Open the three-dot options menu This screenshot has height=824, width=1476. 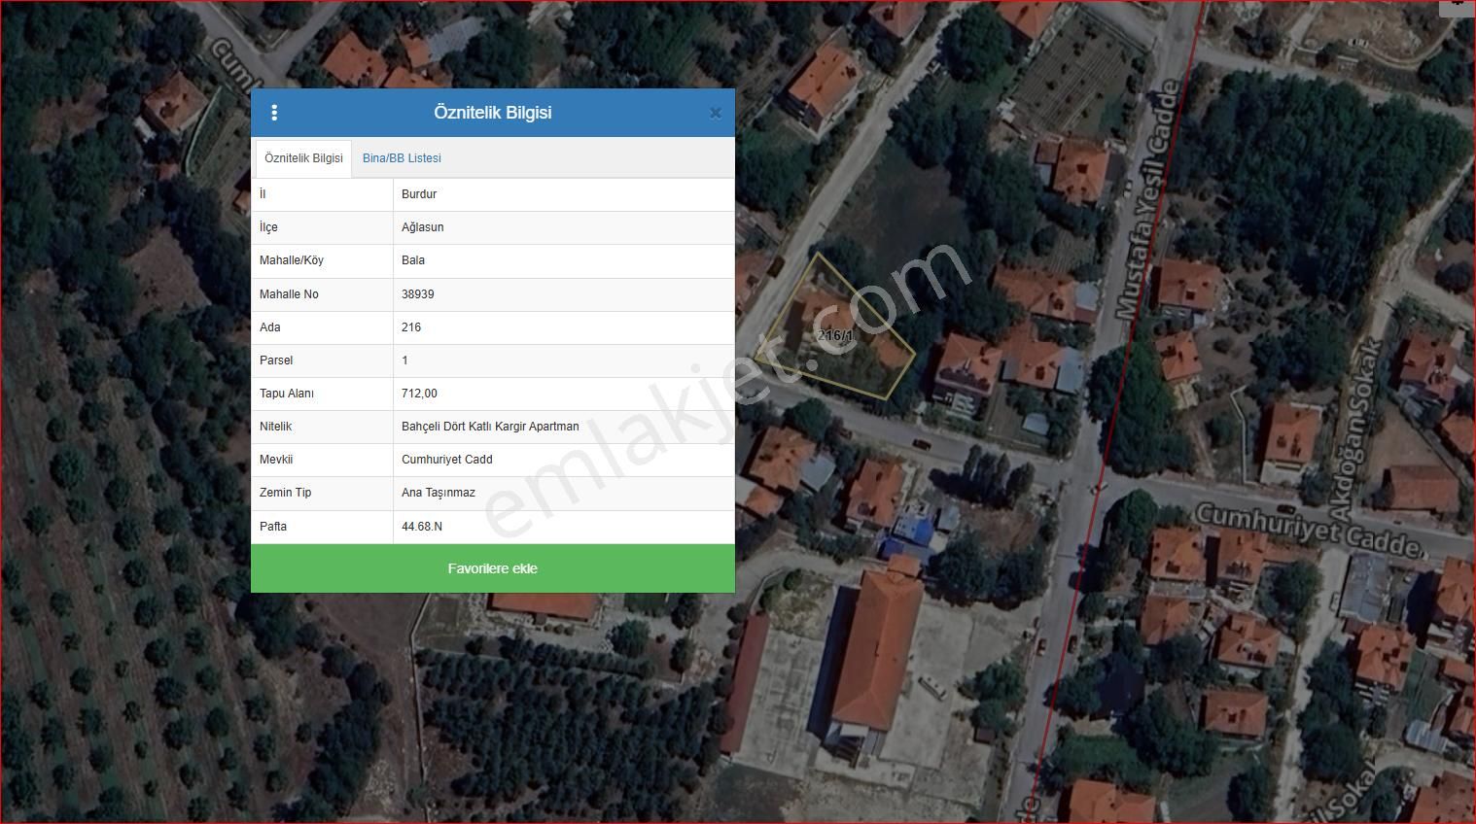(274, 113)
